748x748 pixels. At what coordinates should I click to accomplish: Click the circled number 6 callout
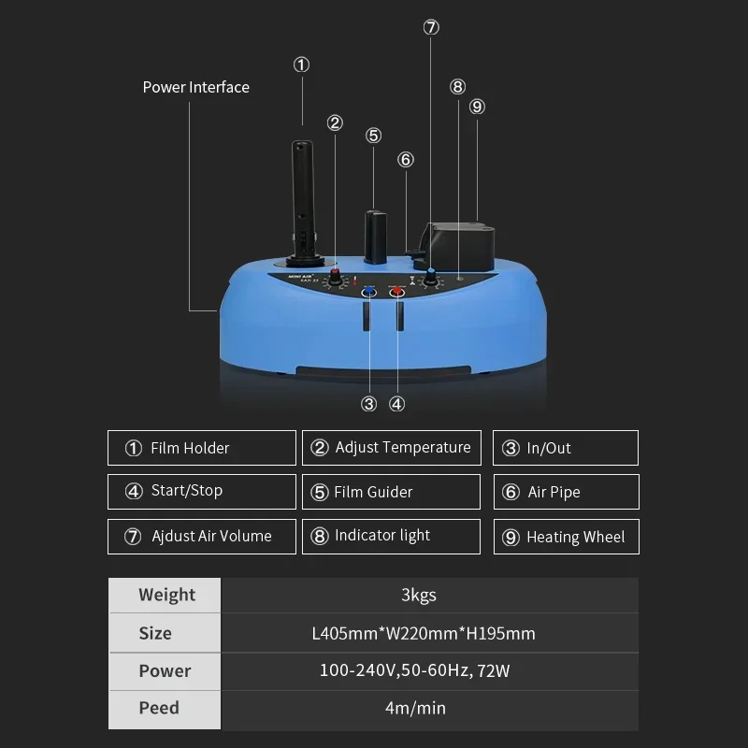tap(406, 160)
